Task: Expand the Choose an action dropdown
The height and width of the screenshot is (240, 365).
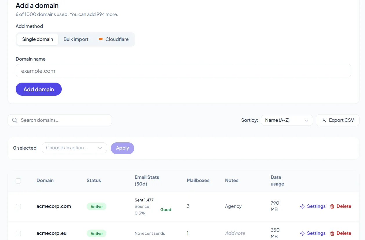Action: tap(74, 148)
